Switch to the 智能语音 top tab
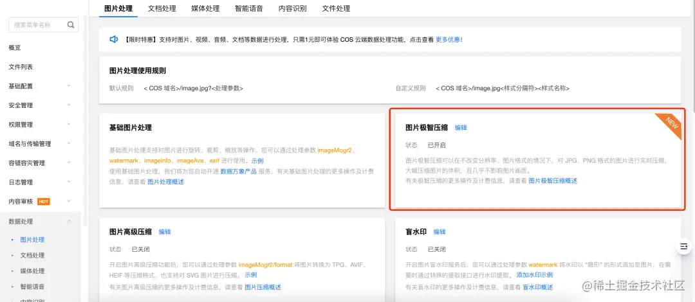 pos(249,8)
